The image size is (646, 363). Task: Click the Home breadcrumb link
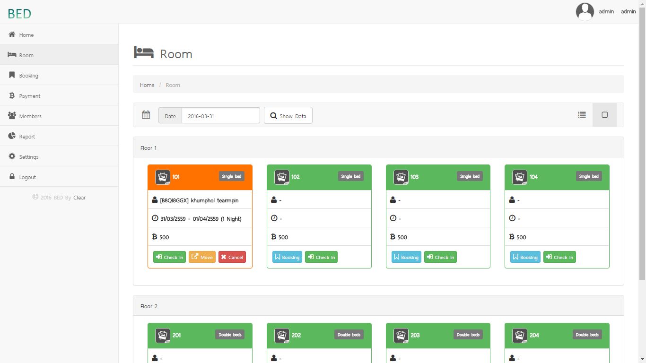point(147,85)
